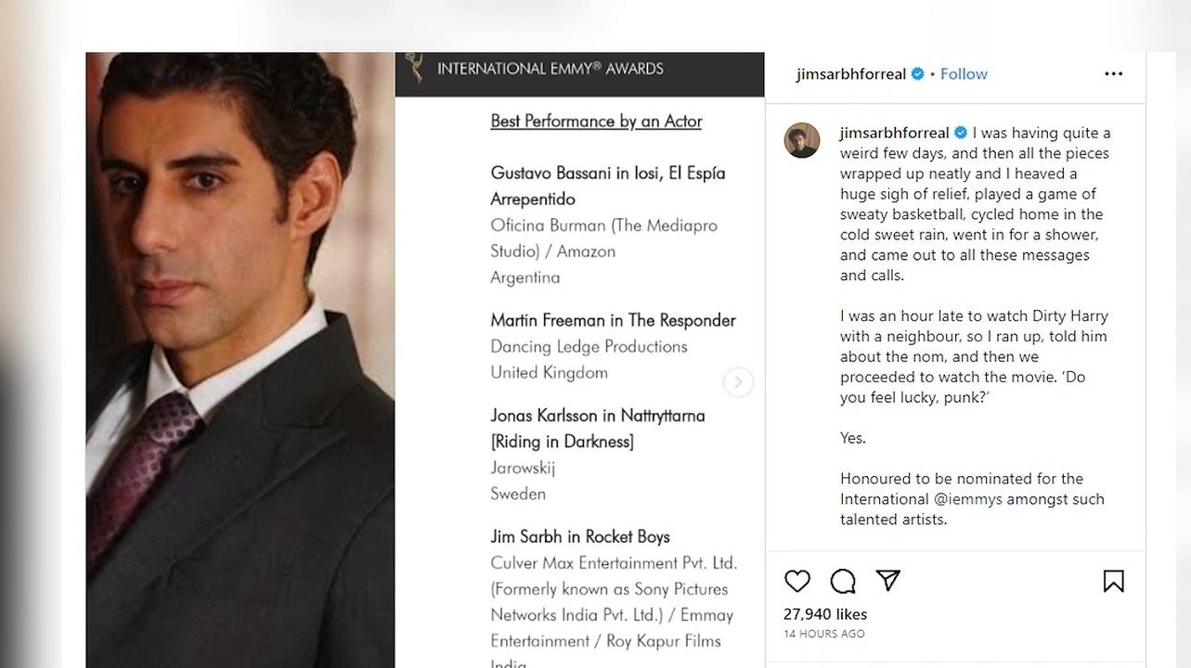Like the post with the heart icon
This screenshot has width=1191, height=668.
[797, 581]
